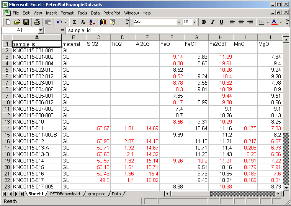Select column A header

point(37,37)
